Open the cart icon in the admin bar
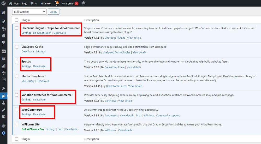 [x=57, y=3]
